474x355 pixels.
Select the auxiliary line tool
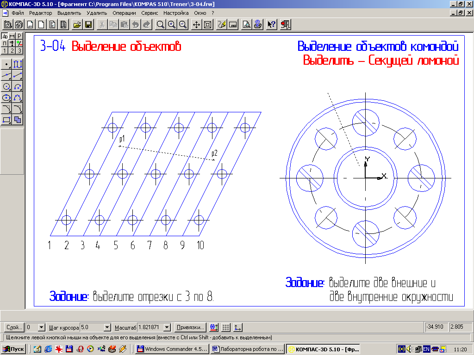(6, 75)
